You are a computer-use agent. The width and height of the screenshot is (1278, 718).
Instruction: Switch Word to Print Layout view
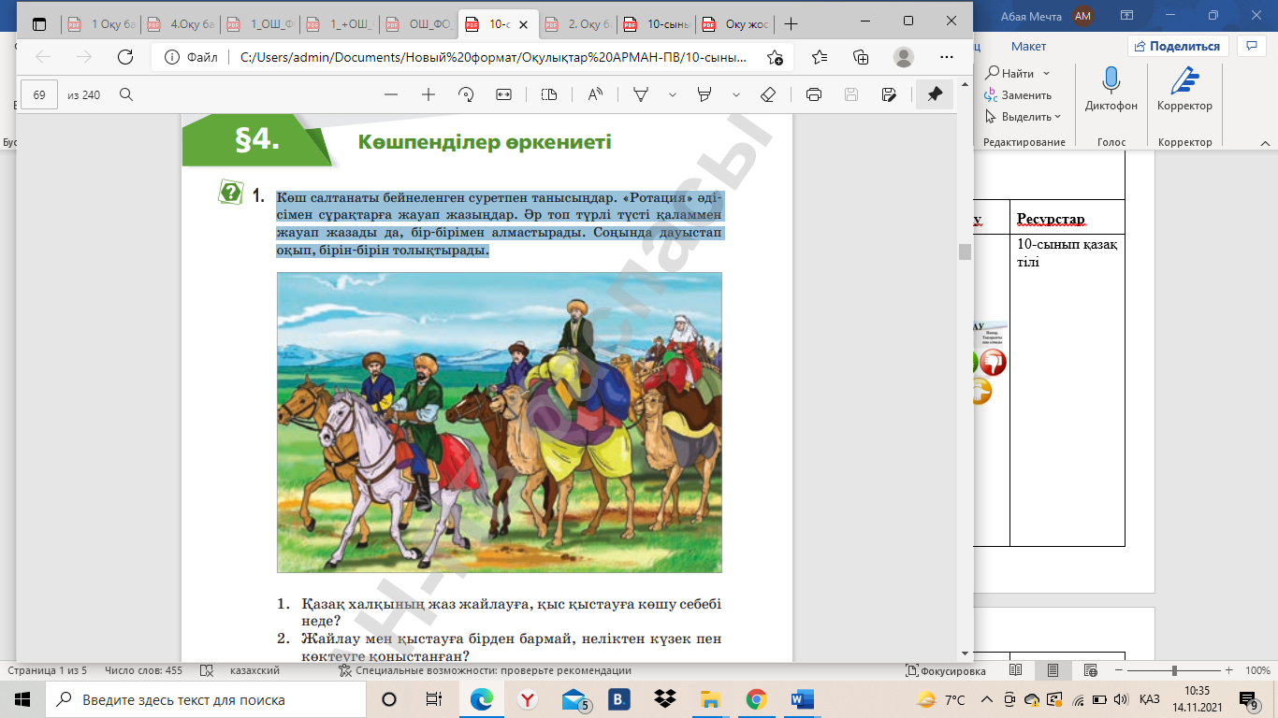tap(1053, 671)
